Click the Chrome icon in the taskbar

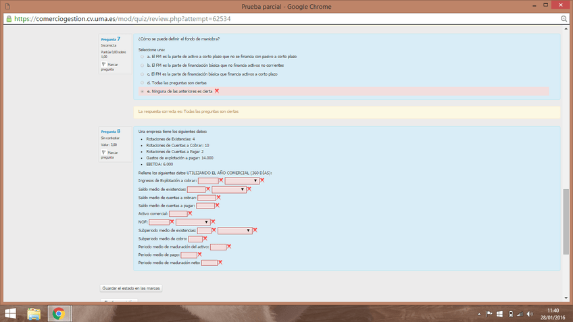click(59, 314)
